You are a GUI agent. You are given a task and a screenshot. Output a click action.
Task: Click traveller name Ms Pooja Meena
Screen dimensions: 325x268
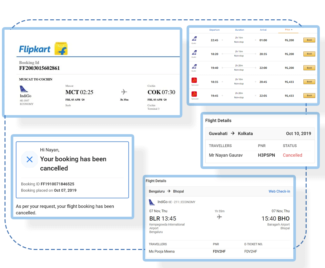[162, 252]
